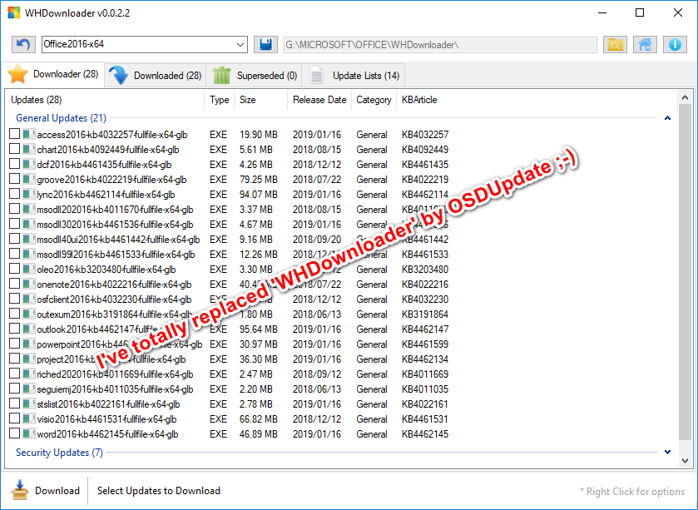Viewport: 698px width, 510px height.
Task: Click the file icon of seguiemj2016-kb4011035
Action: (x=29, y=389)
